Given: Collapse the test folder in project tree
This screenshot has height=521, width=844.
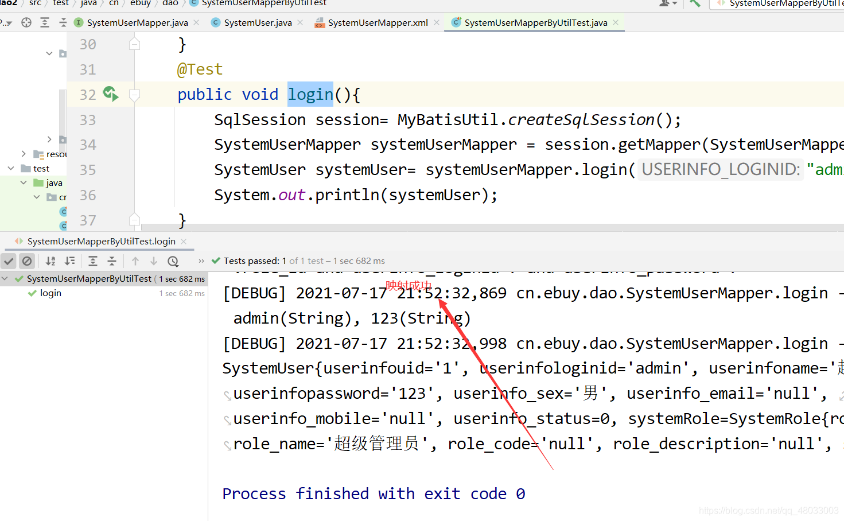Looking at the screenshot, I should coord(11,168).
